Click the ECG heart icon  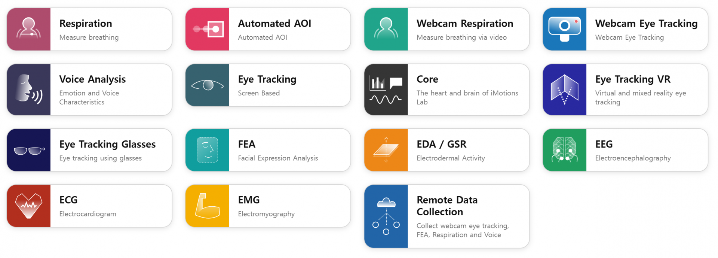(29, 206)
